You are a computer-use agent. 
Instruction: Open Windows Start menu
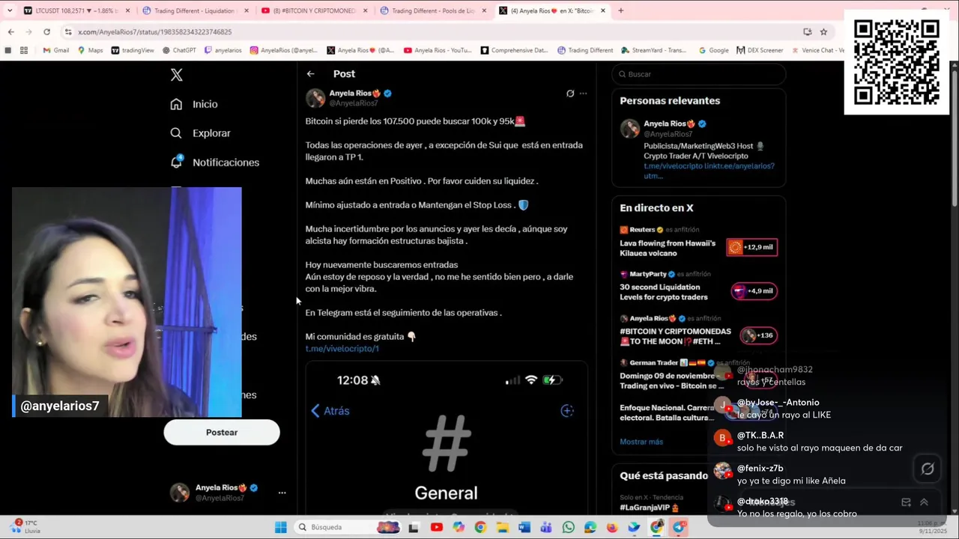pyautogui.click(x=280, y=527)
